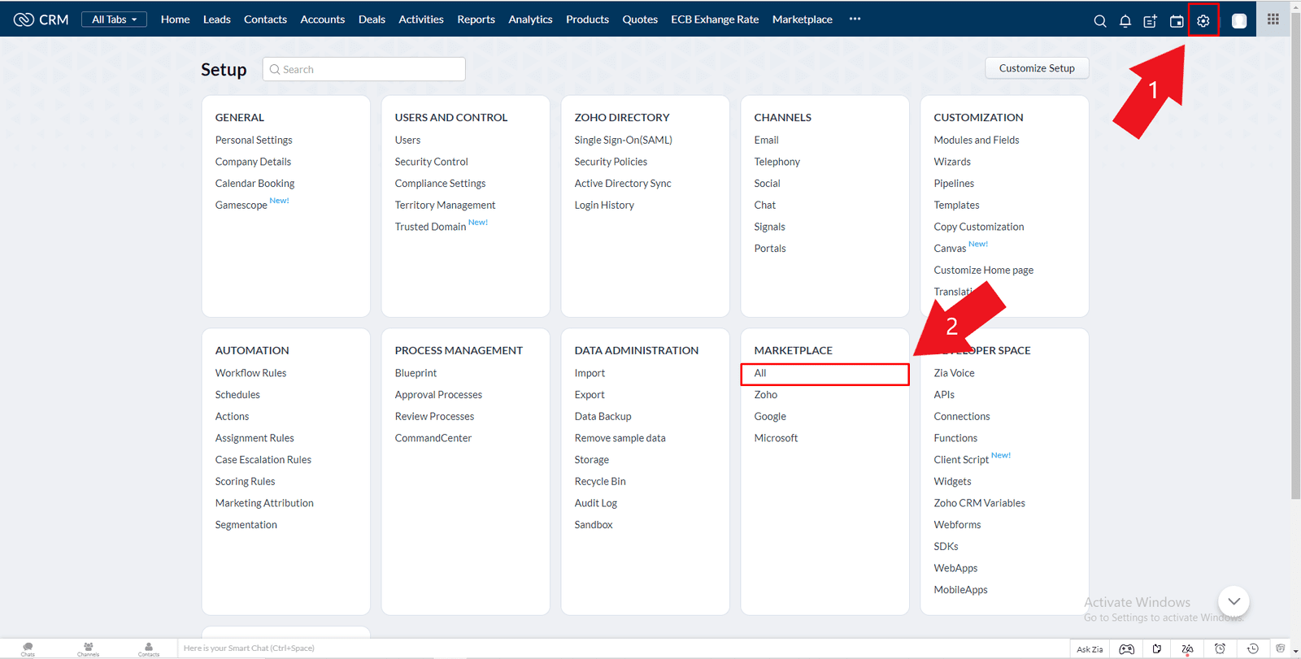1301x659 pixels.
Task: Open Client Script settings
Action: [x=961, y=460]
